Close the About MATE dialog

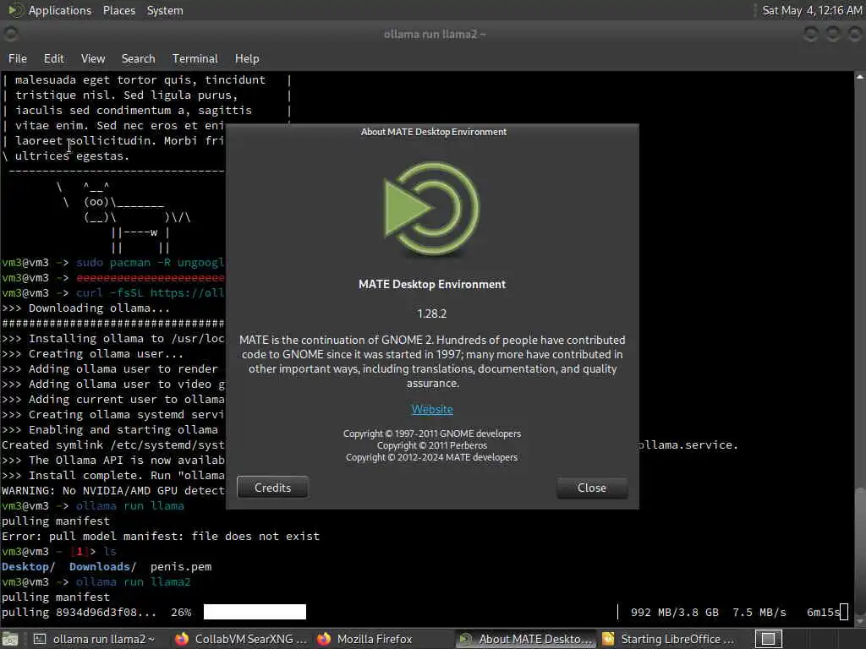coord(591,488)
